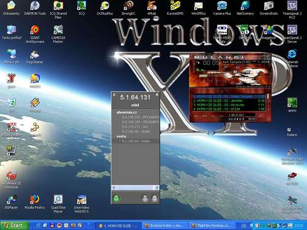The width and height of the screenshot is (307, 230).
Task: Click the 5.1.64.131 Hamachi address
Action: (135, 98)
